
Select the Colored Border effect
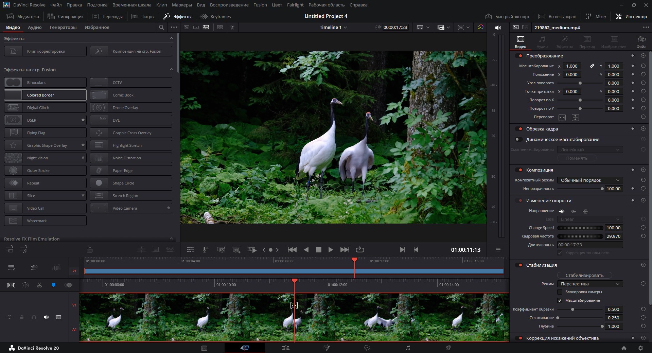(45, 95)
